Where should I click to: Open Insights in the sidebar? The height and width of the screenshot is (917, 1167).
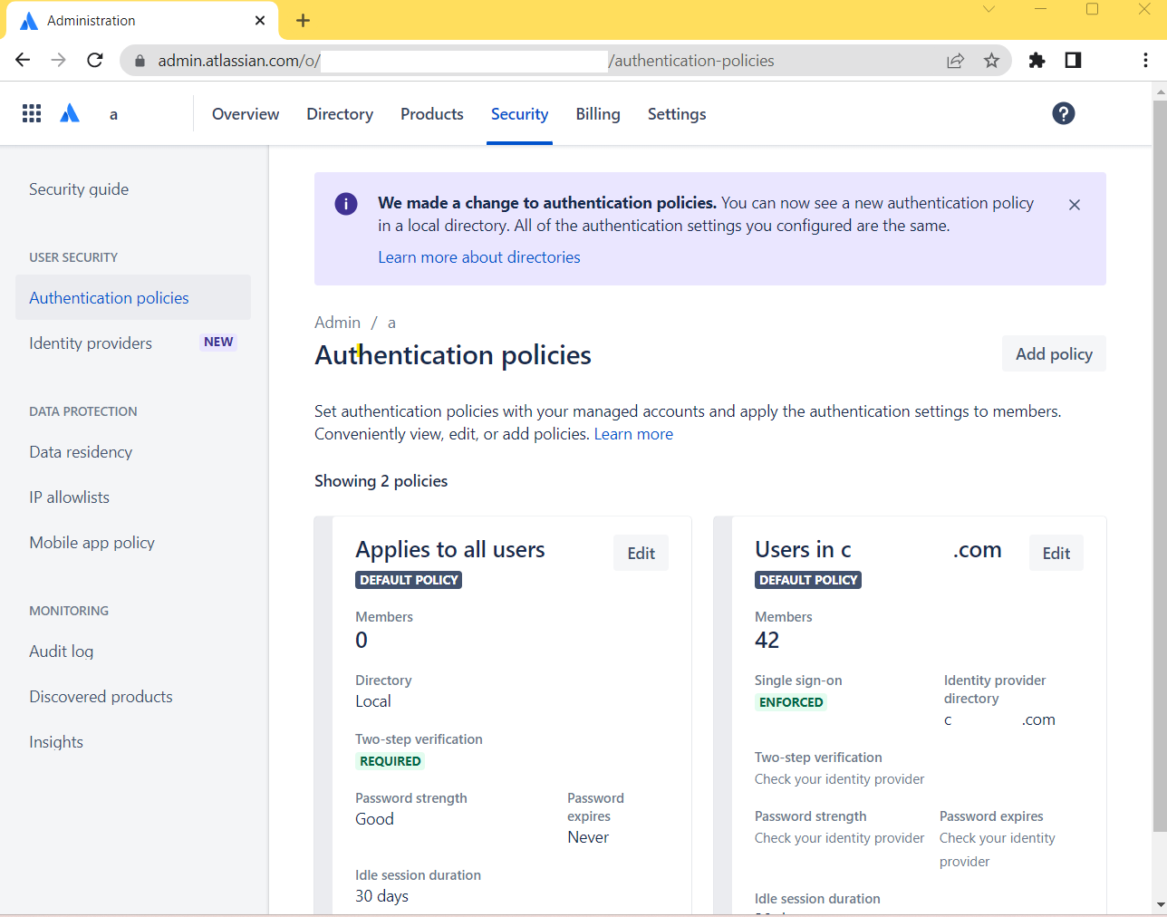56,742
